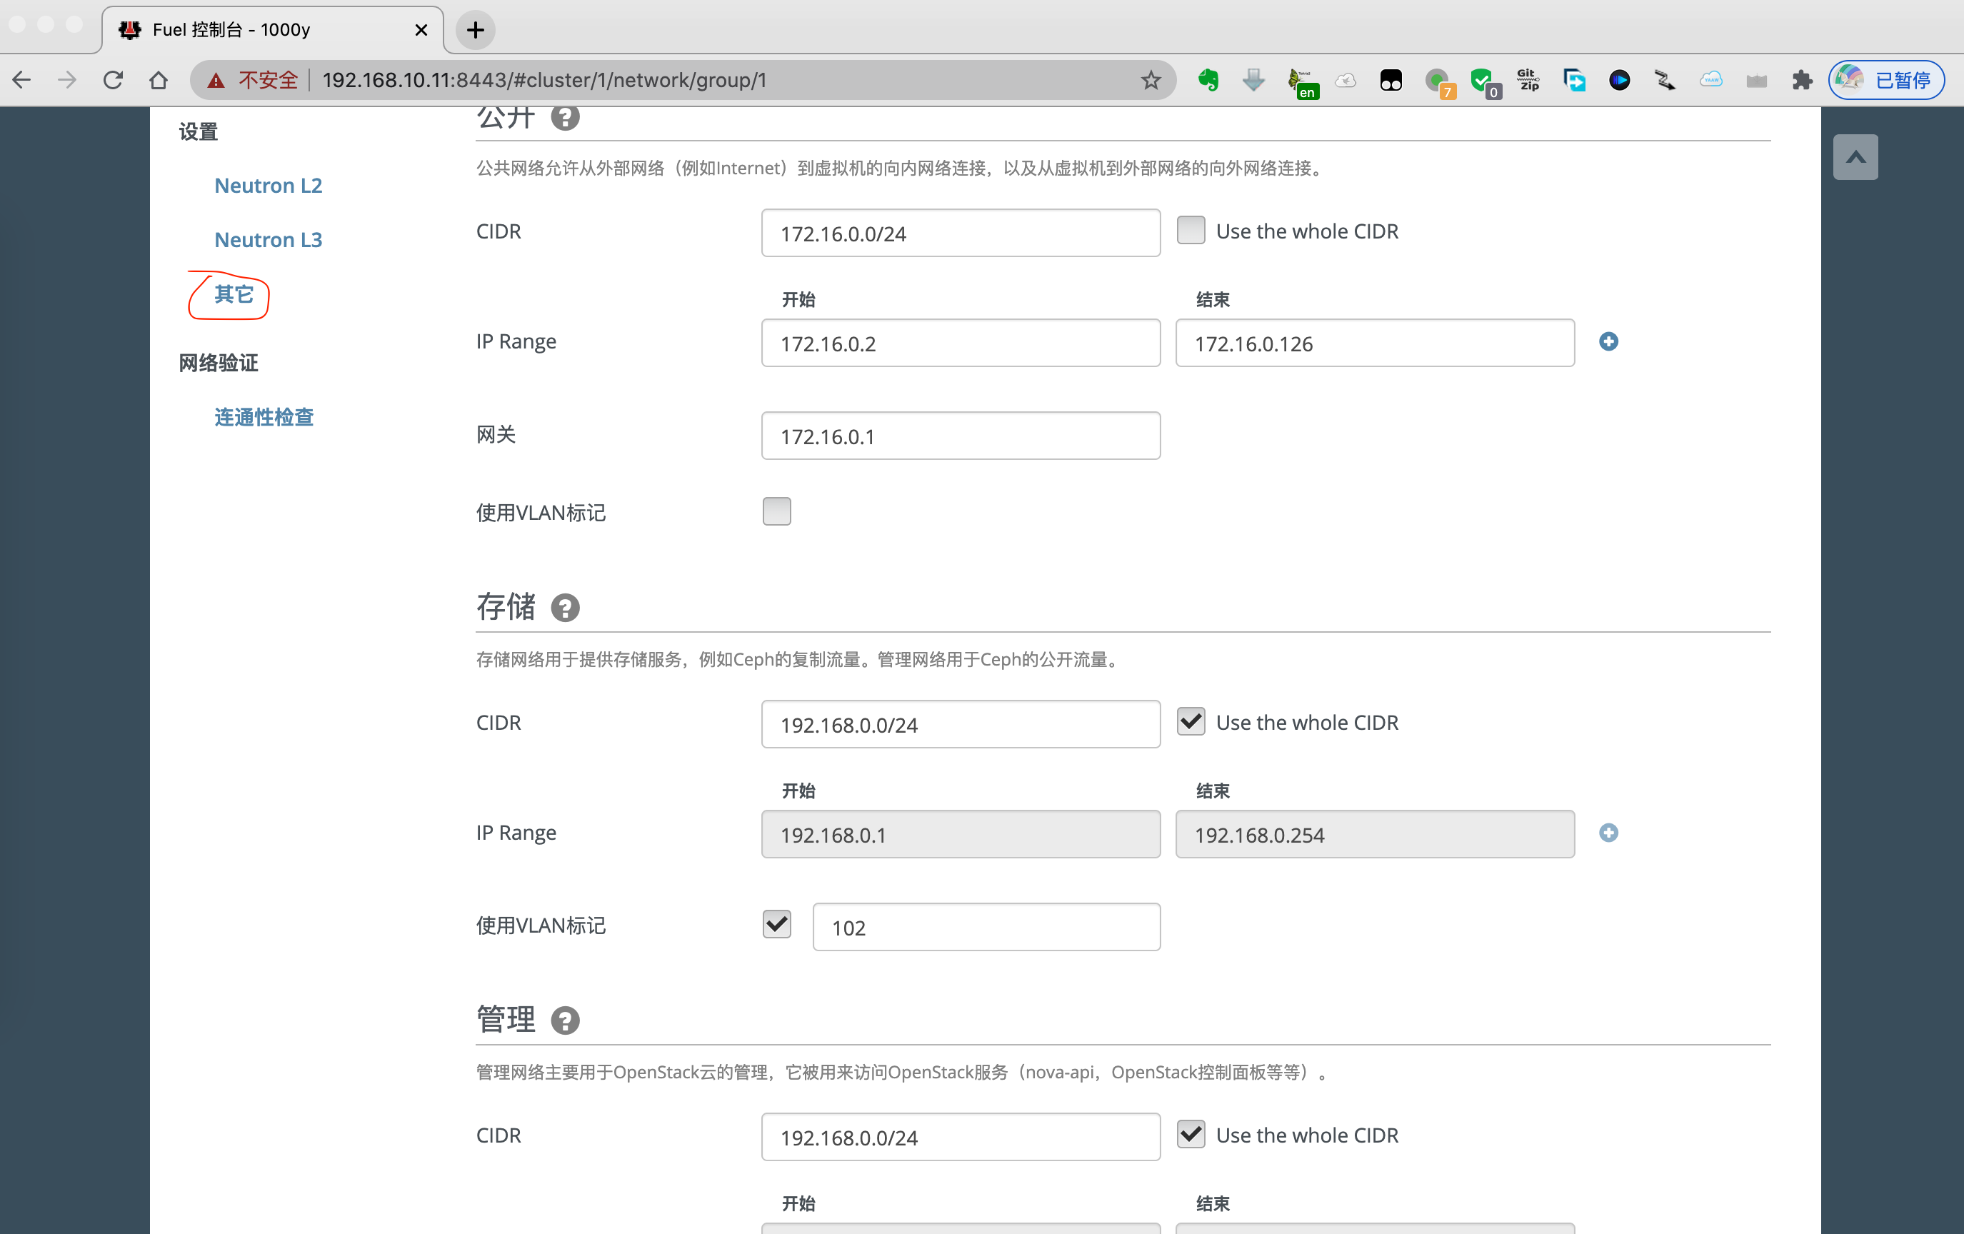Show help for the 存储 network section

(x=565, y=608)
